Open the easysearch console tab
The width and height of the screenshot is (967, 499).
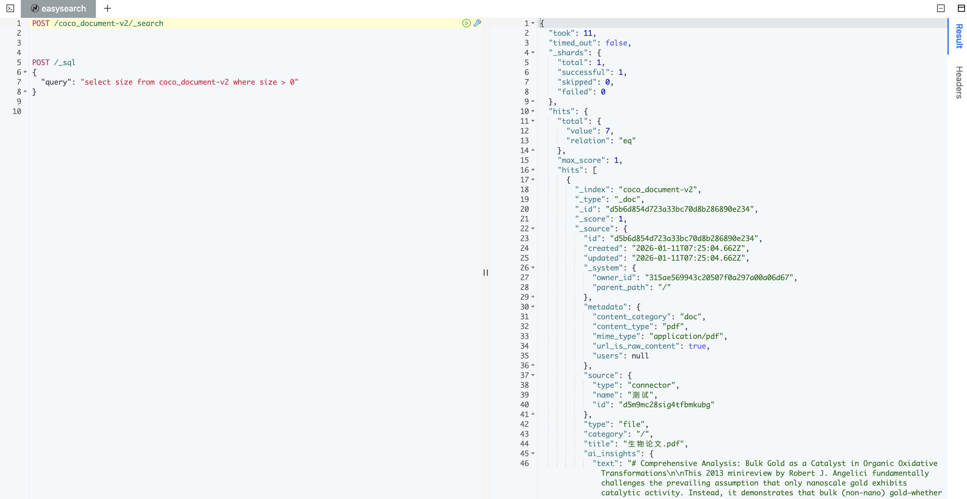63,9
